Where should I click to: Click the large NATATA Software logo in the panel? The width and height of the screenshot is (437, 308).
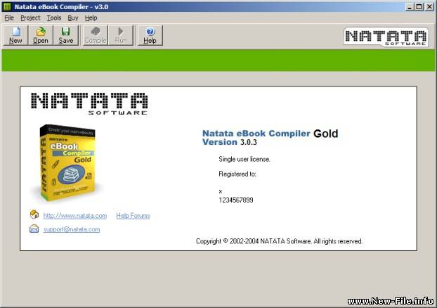coord(89,104)
